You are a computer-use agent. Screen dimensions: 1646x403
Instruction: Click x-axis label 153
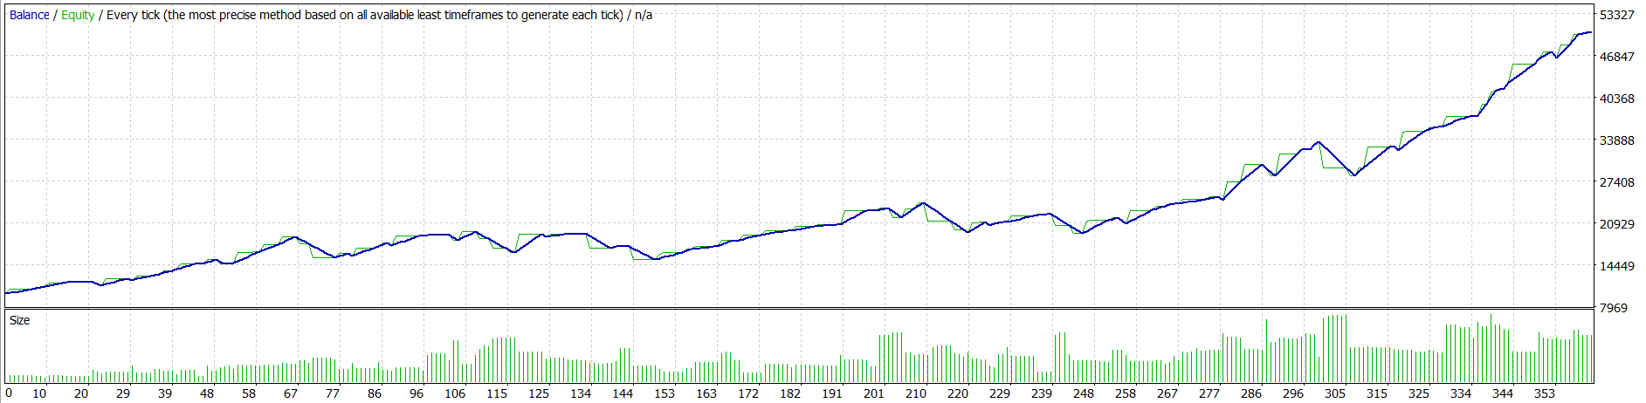point(665,393)
